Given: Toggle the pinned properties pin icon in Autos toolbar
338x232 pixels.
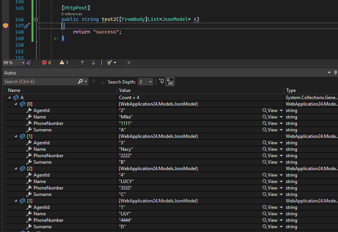Looking at the screenshot, I should [x=161, y=81].
